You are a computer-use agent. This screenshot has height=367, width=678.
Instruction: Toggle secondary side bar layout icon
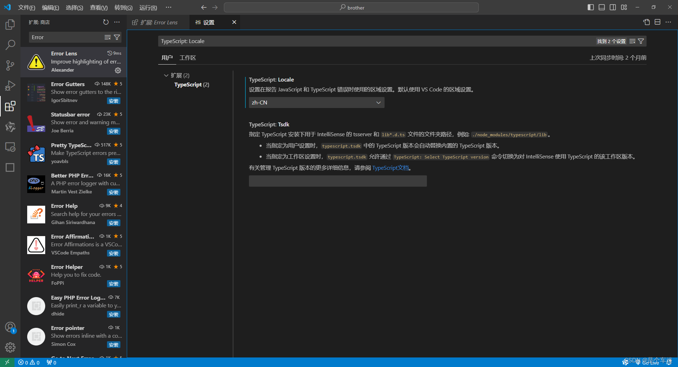pyautogui.click(x=613, y=7)
